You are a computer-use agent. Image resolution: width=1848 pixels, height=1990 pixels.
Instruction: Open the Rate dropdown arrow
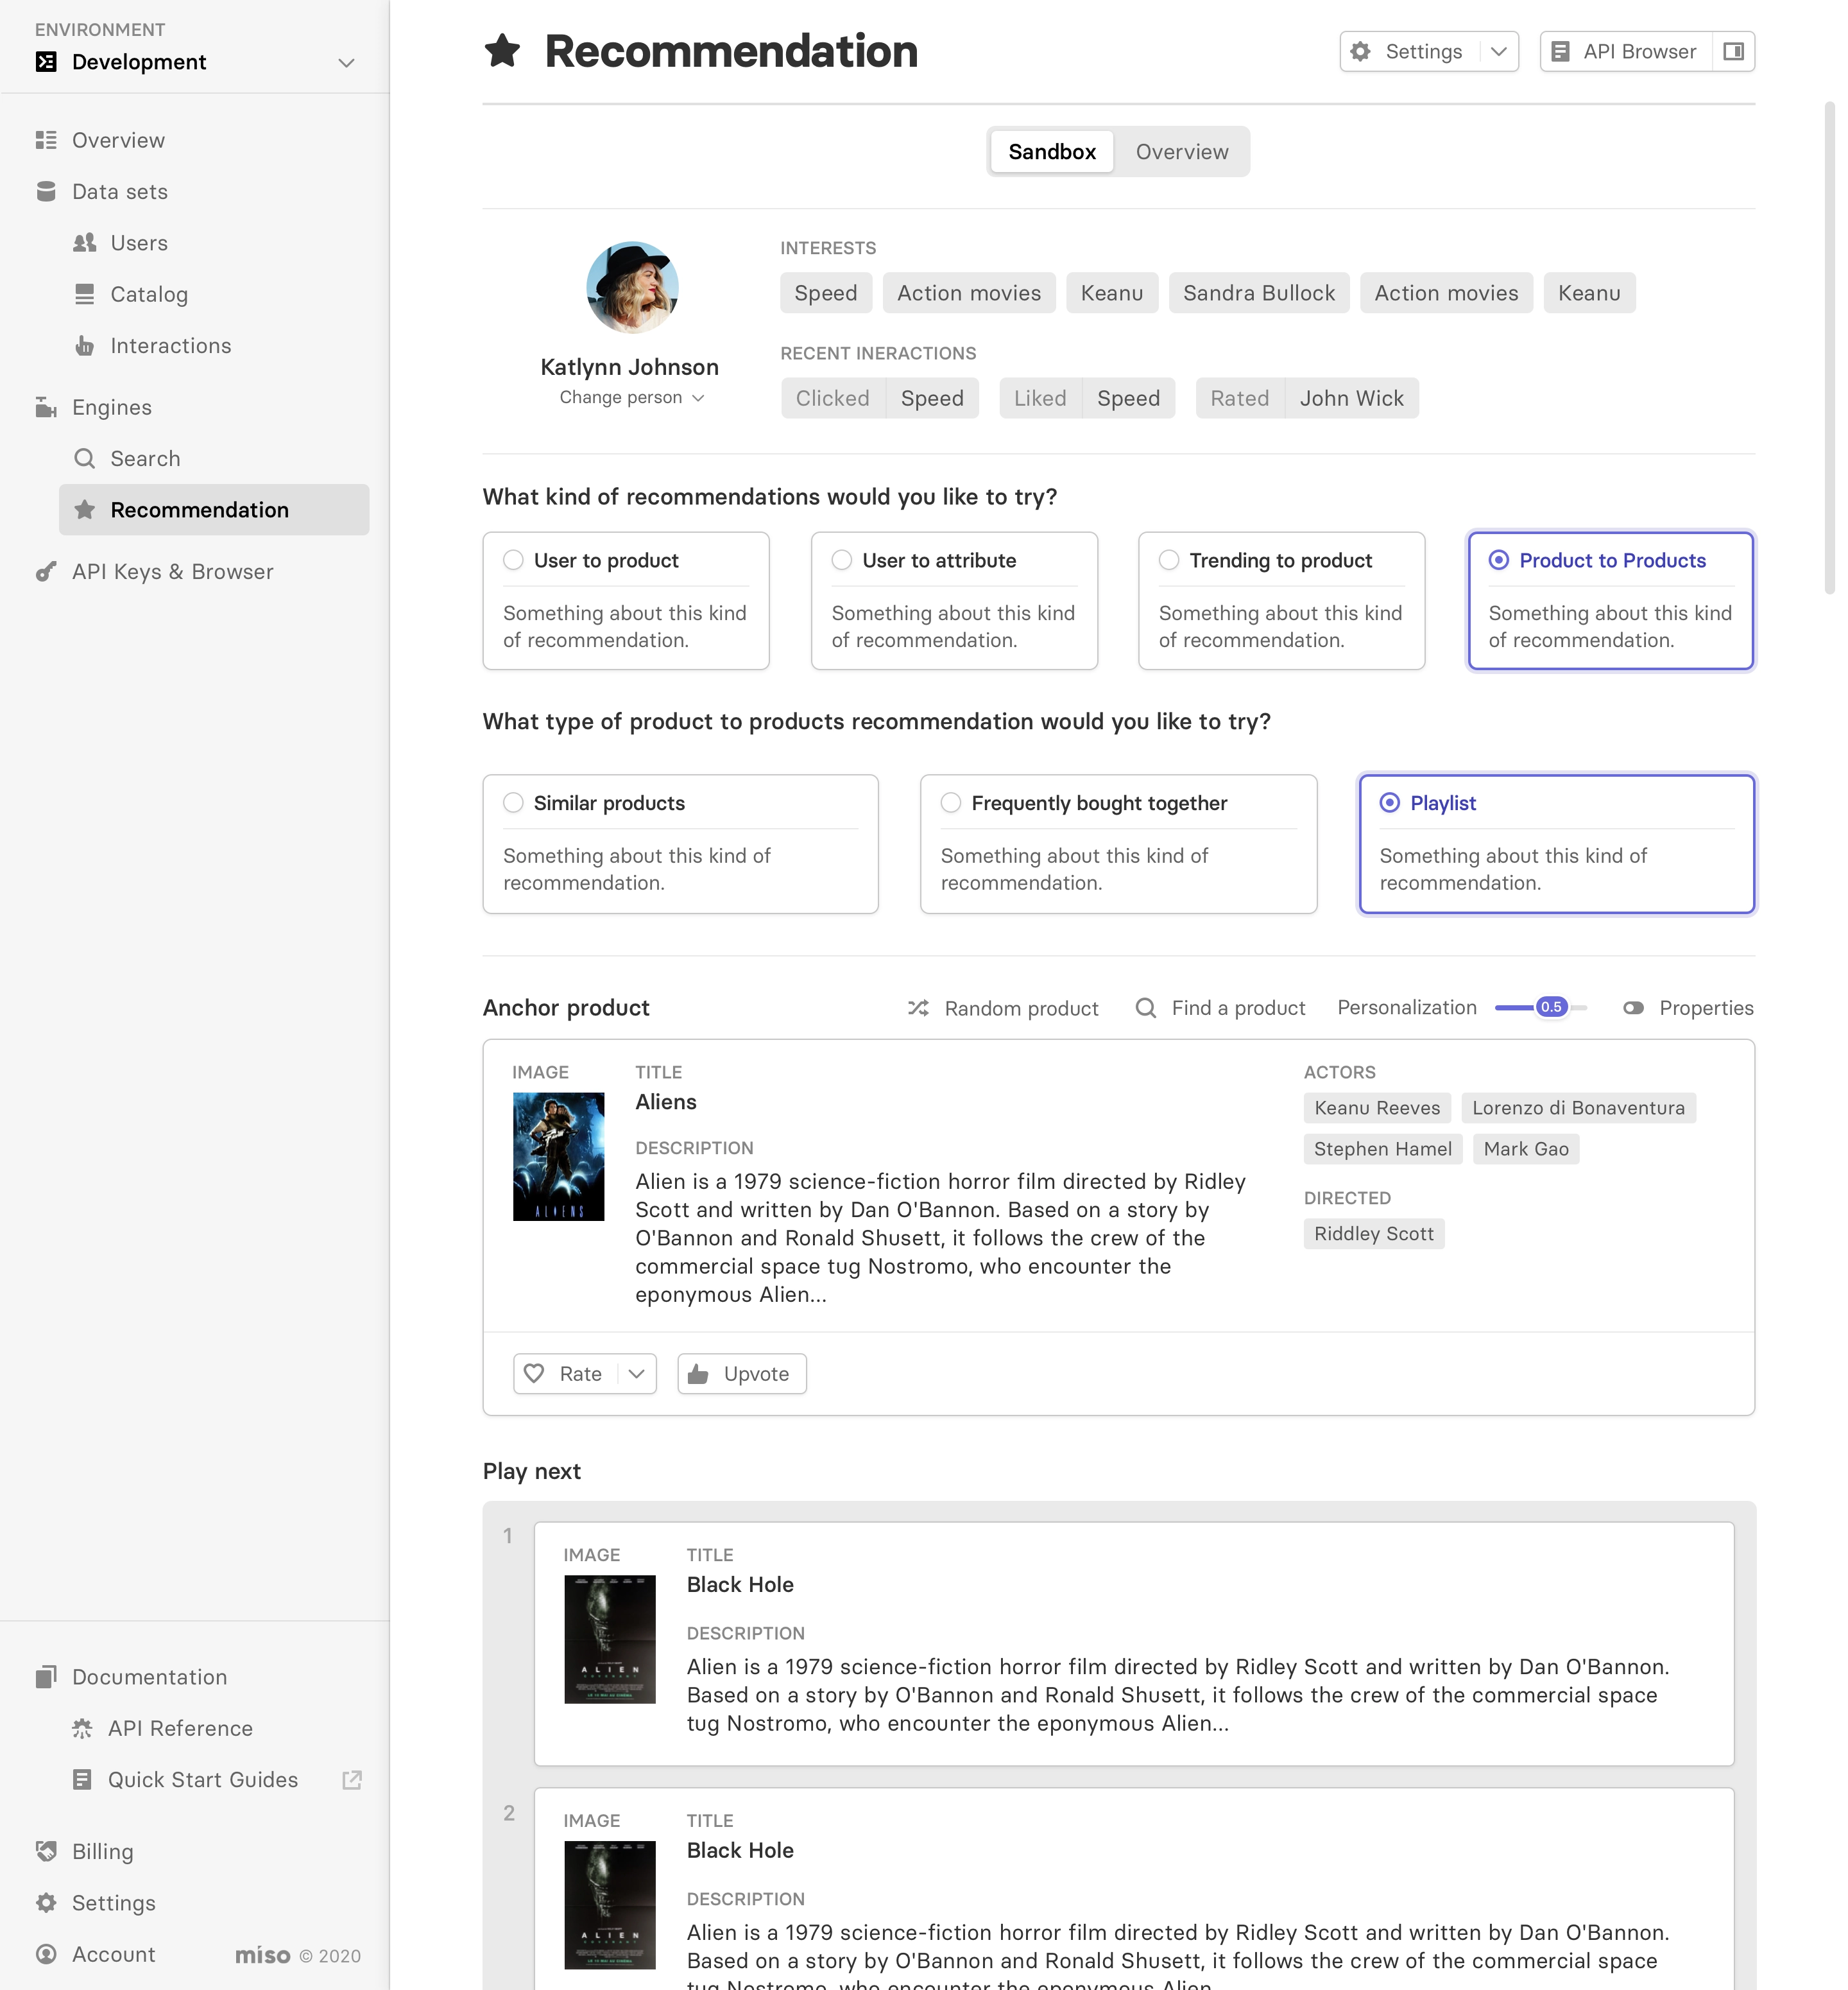[637, 1374]
